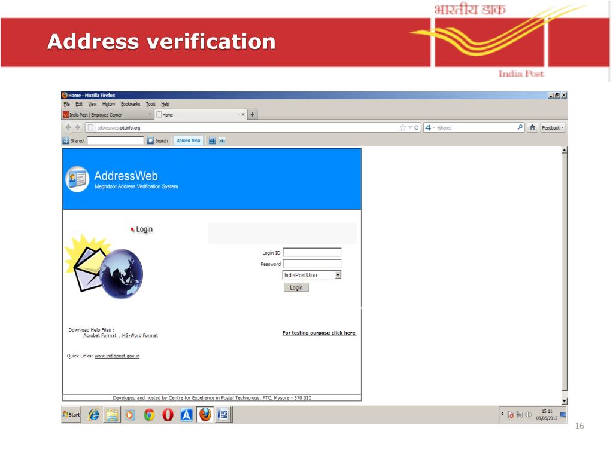Viewport: 613px width, 459px height.
Task: Open the File menu
Action: point(67,104)
